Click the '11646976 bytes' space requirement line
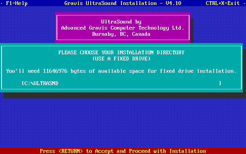The height and width of the screenshot is (154, 246). 121,71
